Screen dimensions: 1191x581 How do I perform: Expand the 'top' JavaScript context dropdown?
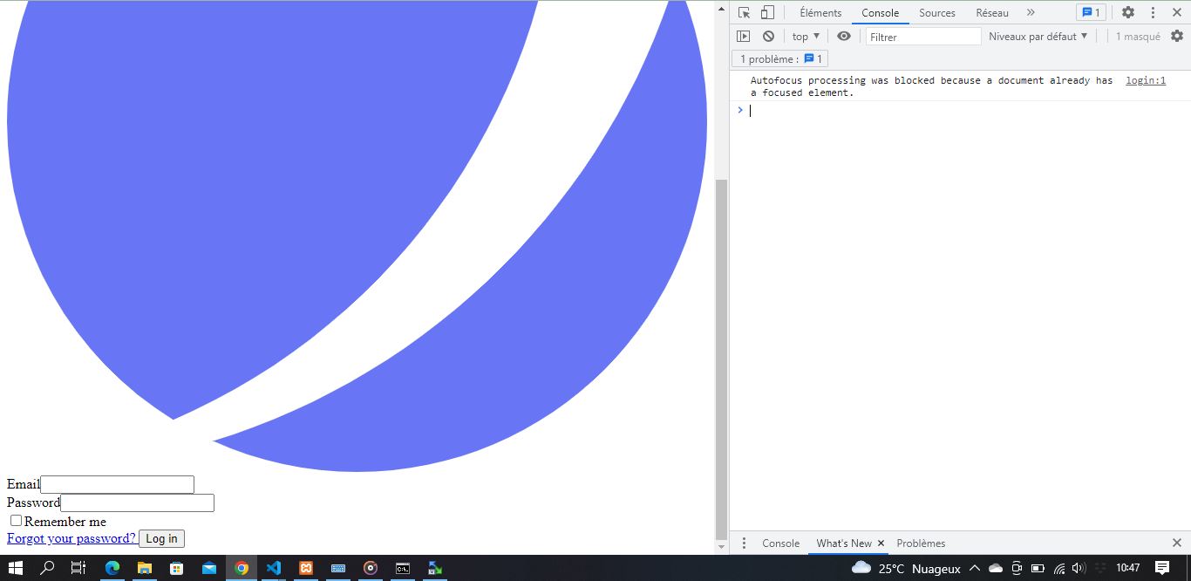click(806, 37)
